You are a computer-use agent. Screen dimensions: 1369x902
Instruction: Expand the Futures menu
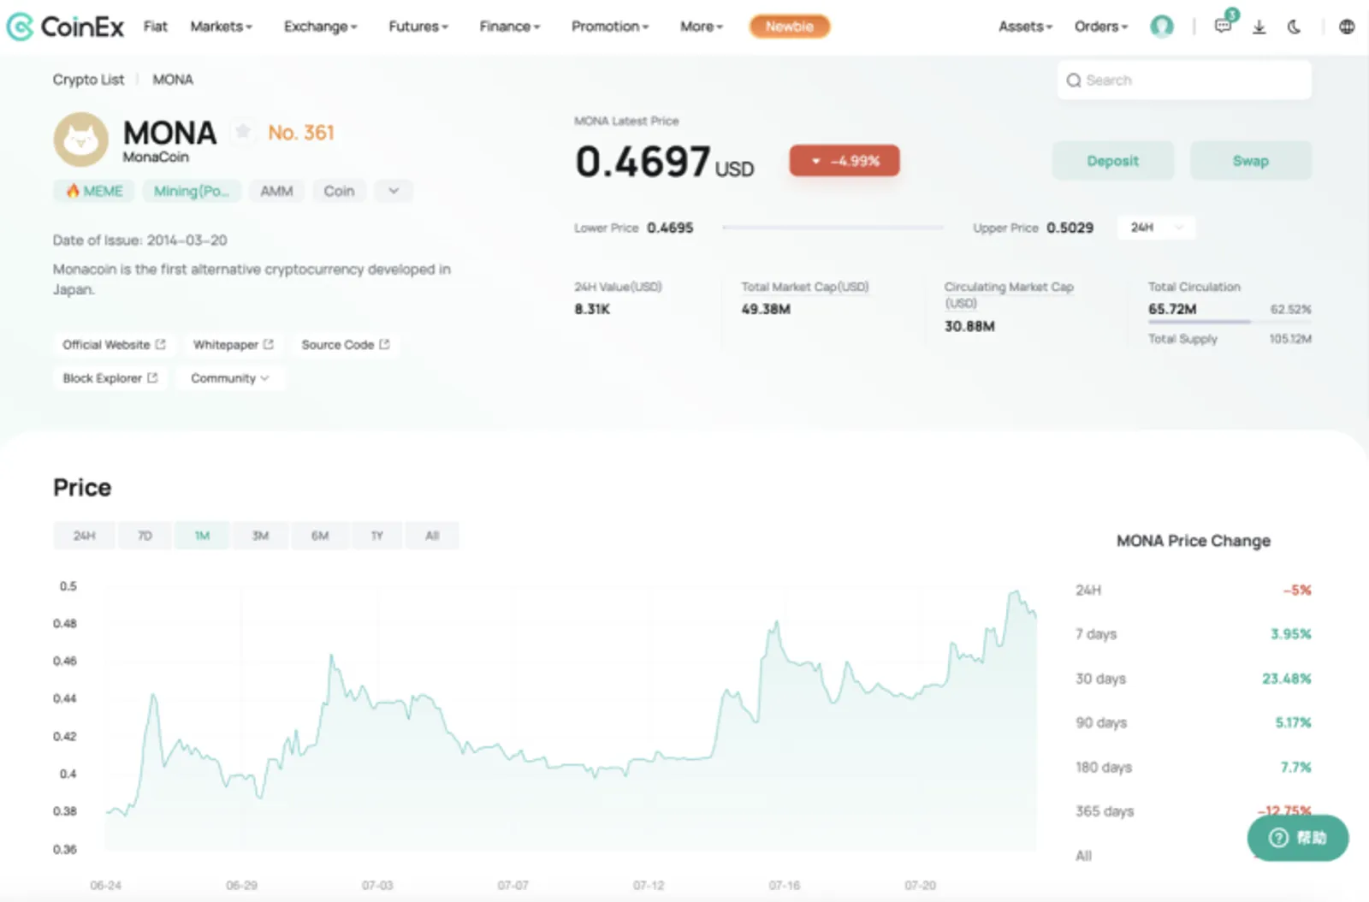(x=418, y=27)
